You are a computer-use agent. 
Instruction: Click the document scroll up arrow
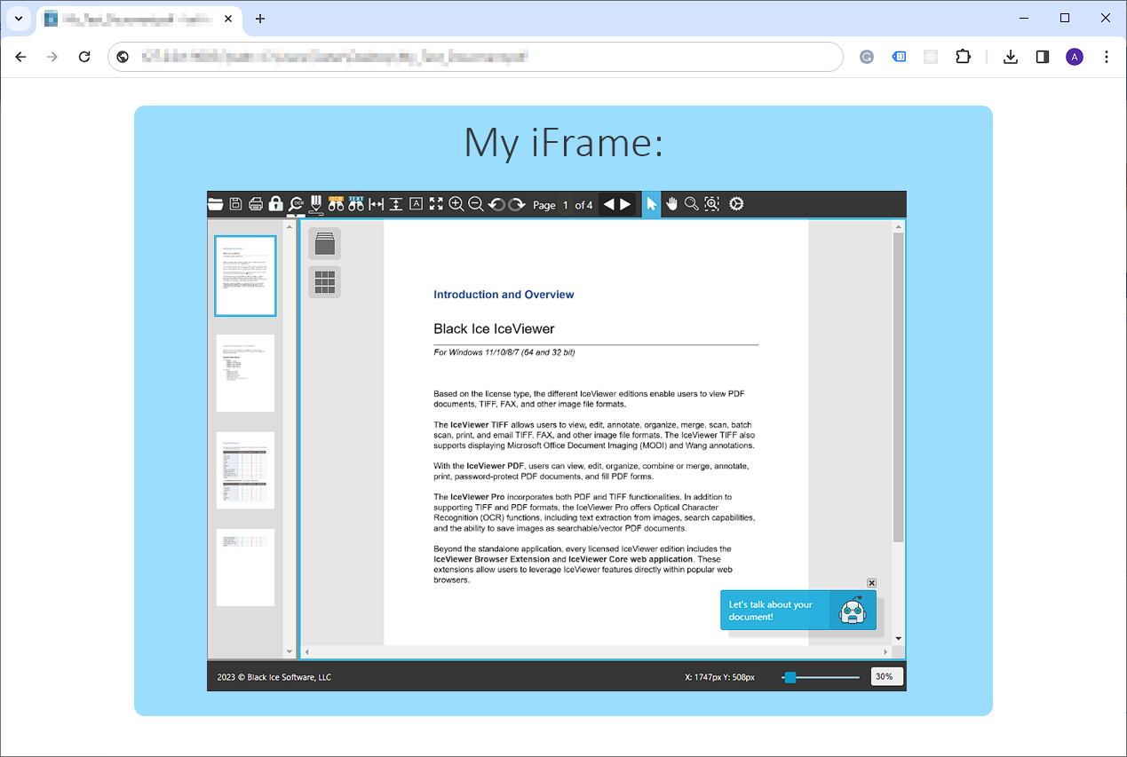(898, 226)
